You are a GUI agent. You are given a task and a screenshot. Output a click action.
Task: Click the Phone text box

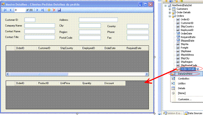pos(138,32)
